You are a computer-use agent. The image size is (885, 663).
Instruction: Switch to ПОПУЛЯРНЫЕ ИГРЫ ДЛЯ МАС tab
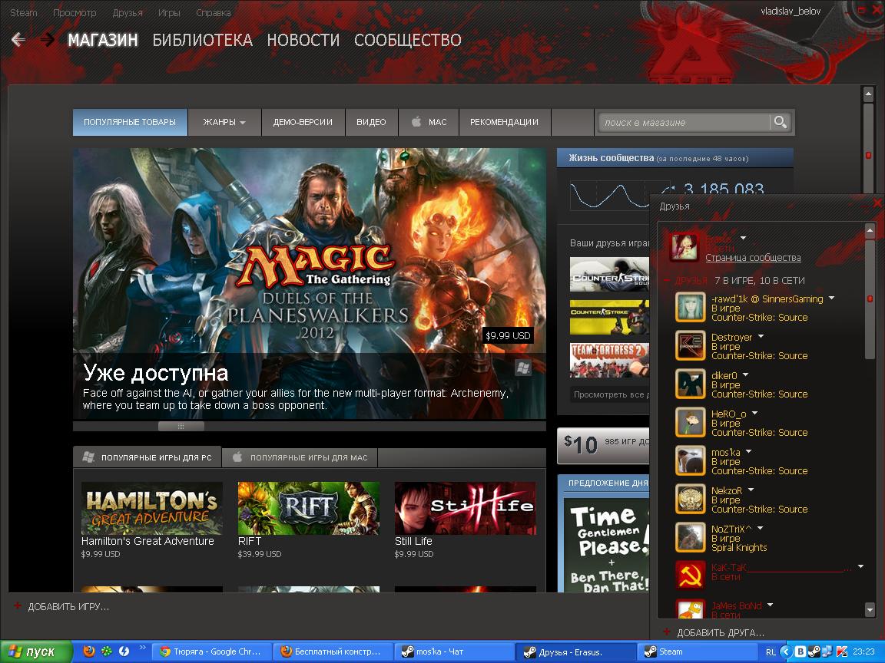pos(300,457)
